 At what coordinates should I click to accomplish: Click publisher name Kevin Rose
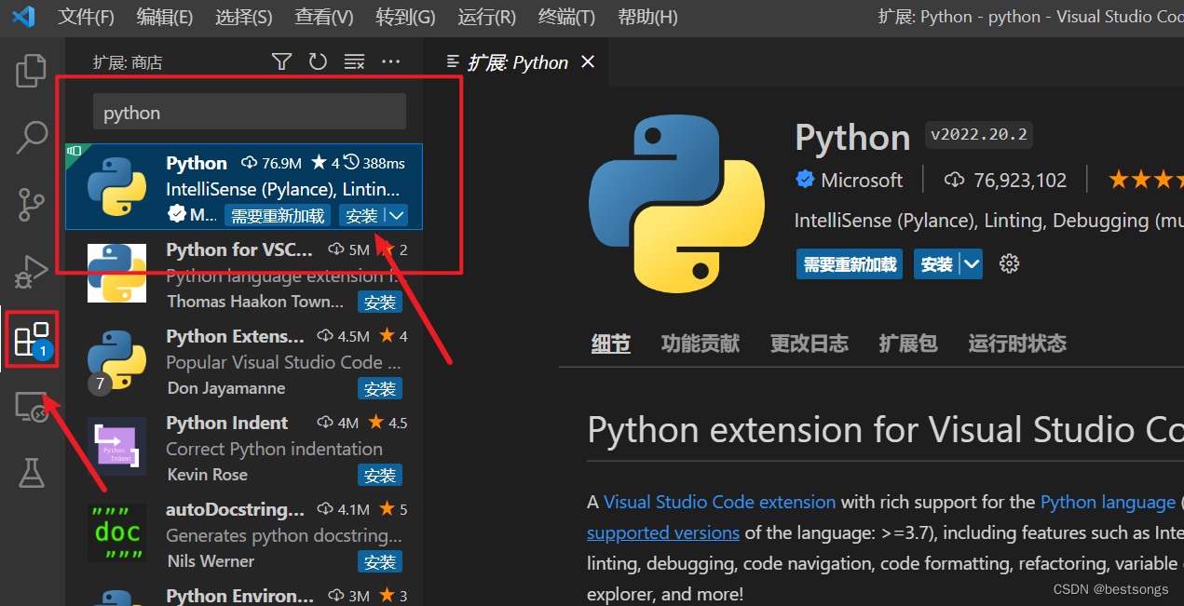pos(207,475)
